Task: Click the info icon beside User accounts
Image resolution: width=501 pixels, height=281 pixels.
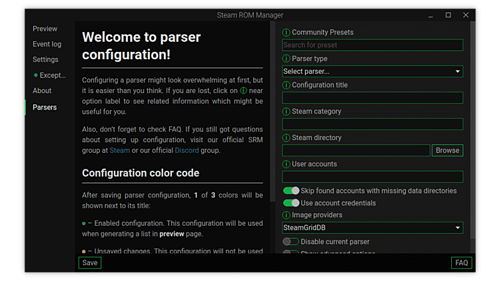Action: pyautogui.click(x=286, y=164)
